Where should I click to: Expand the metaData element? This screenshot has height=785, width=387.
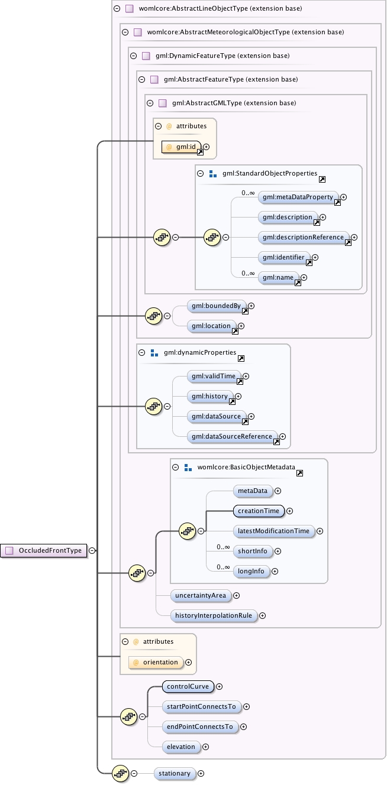[278, 491]
